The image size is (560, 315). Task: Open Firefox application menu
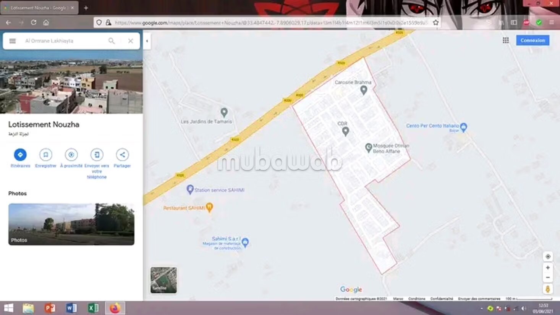(552, 23)
